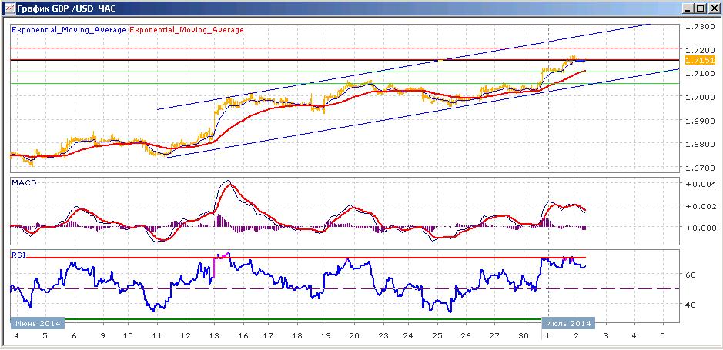Click the +0.002 MACD scale value
Screen dimensions: 723x350
pyautogui.click(x=700, y=206)
